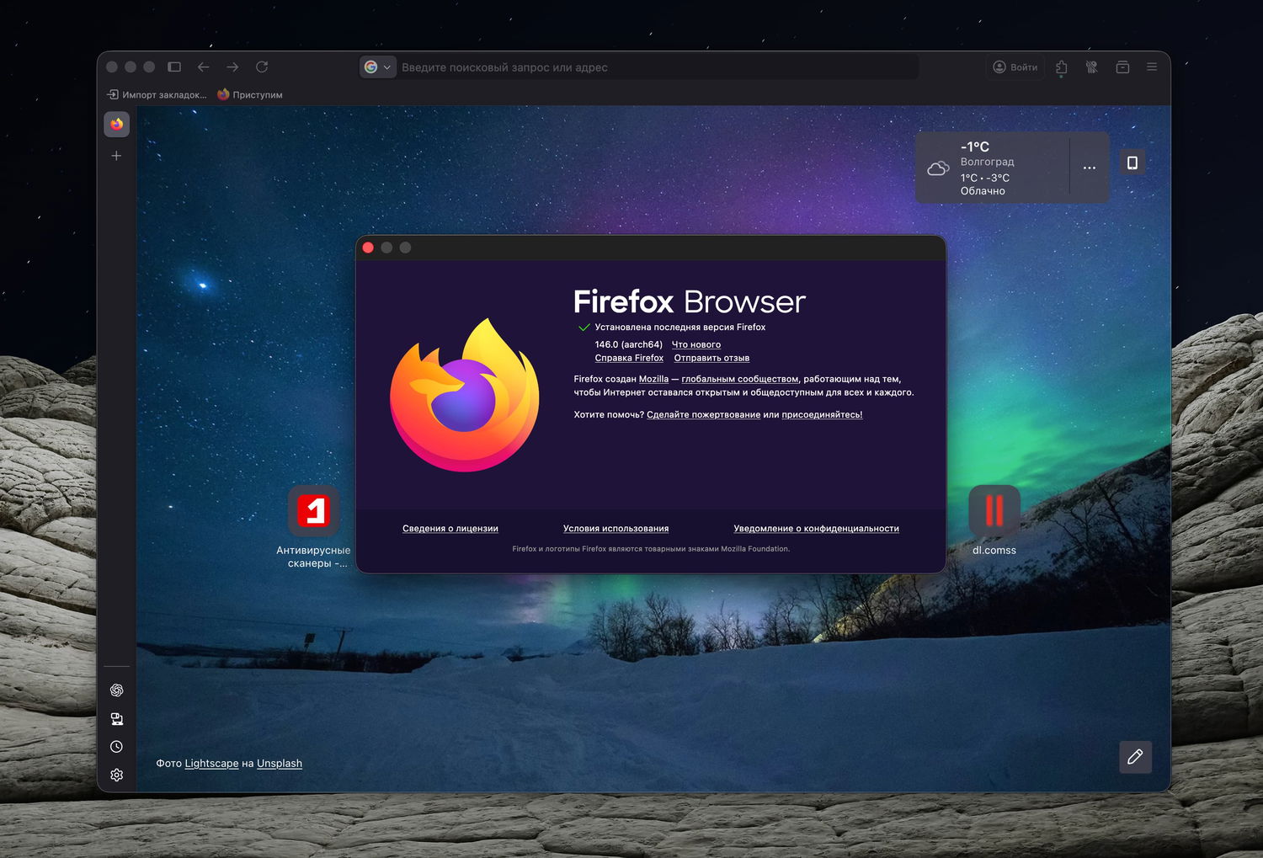
Task: Click the -1°C current temperature
Action: pos(975,147)
